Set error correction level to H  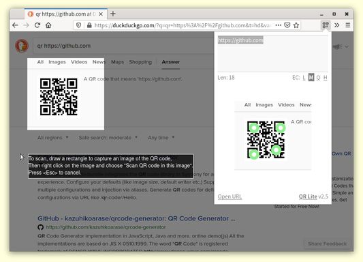pyautogui.click(x=326, y=78)
